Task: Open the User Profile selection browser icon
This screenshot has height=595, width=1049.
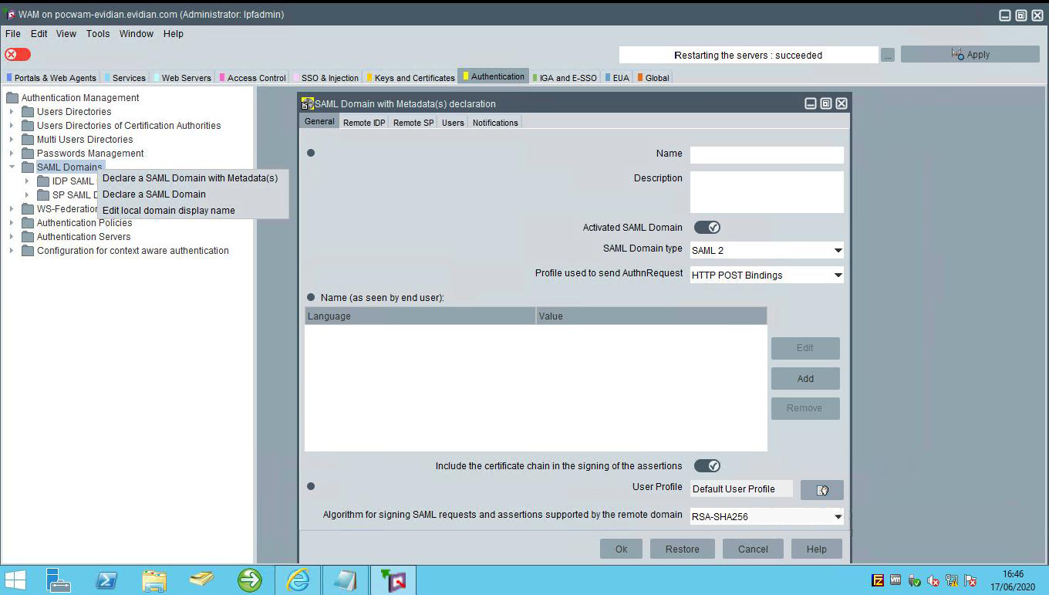Action: pyautogui.click(x=822, y=489)
